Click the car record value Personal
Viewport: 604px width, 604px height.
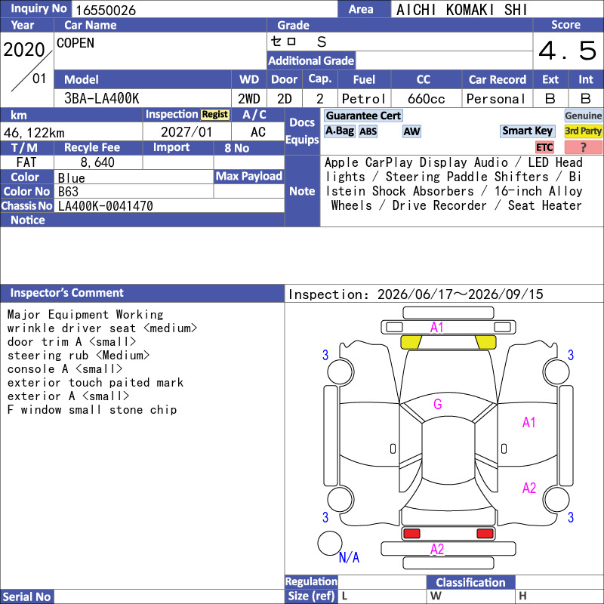pyautogui.click(x=496, y=99)
